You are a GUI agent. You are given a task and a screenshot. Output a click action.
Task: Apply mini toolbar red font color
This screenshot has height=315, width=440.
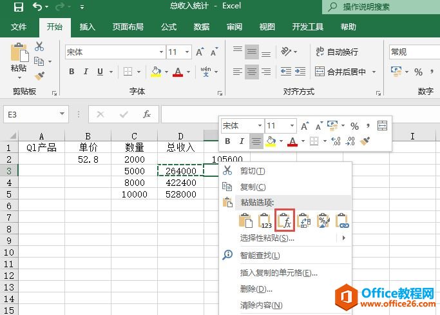tap(292, 141)
